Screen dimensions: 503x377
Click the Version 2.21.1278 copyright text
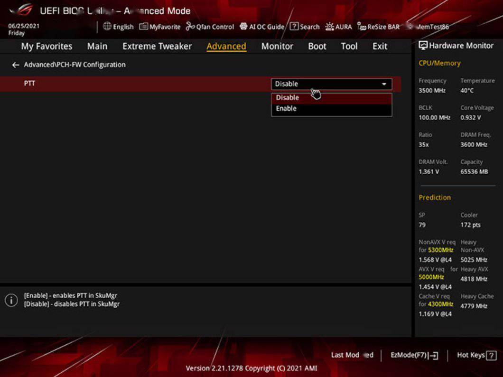[251, 368]
